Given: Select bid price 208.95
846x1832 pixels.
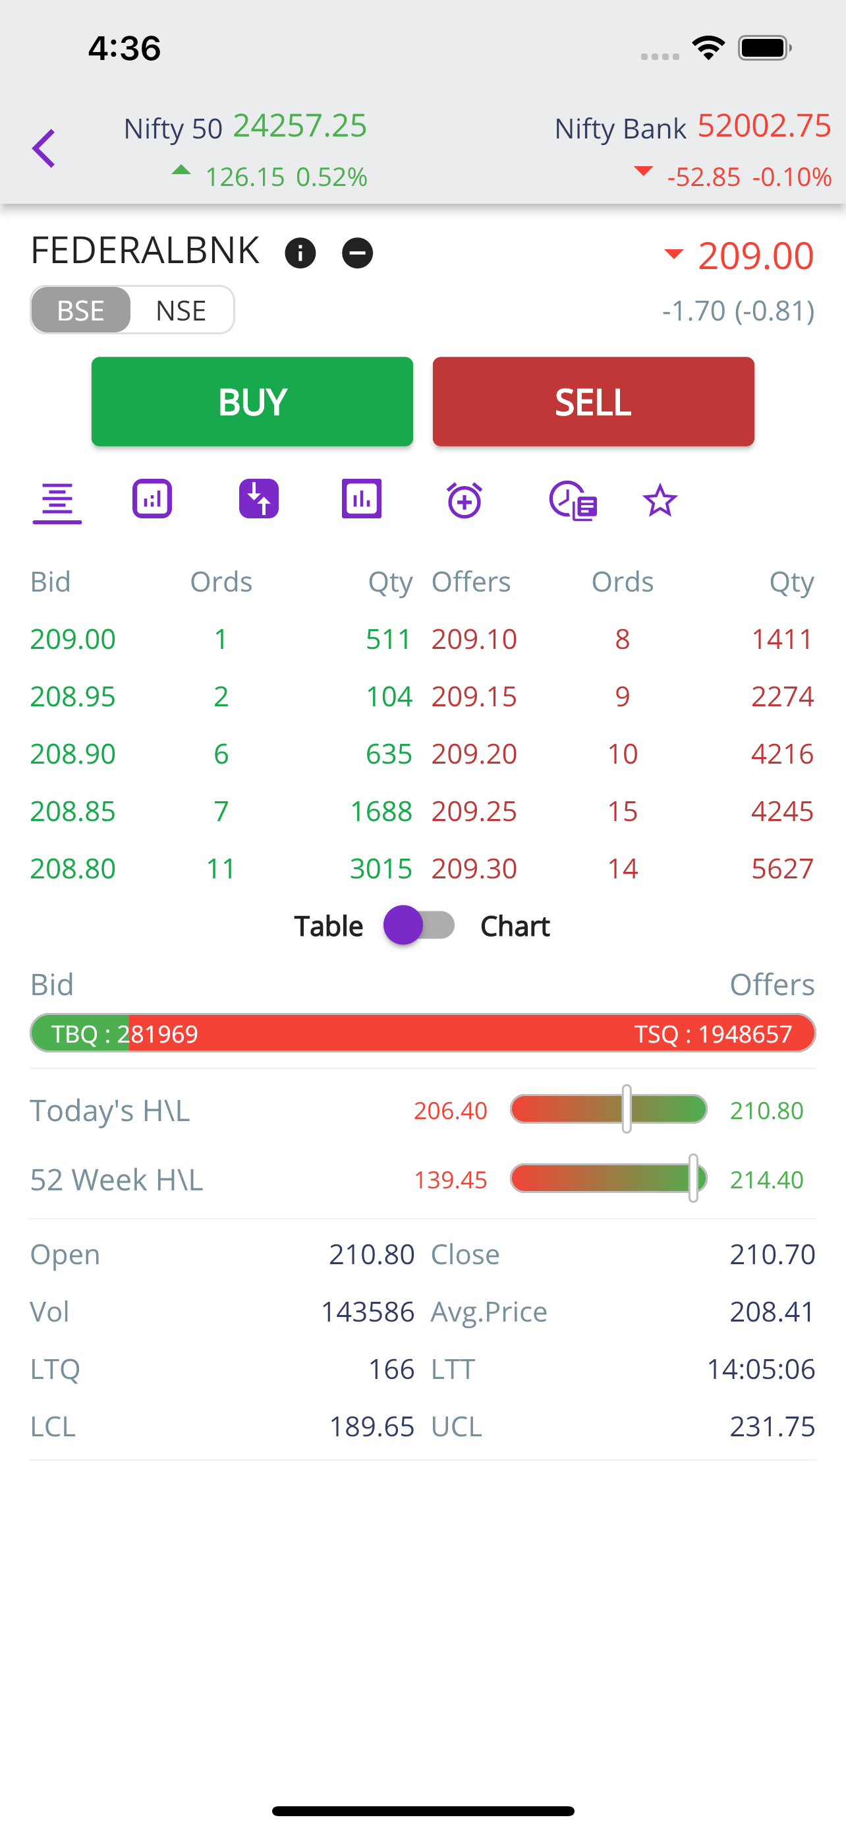Looking at the screenshot, I should click(x=73, y=696).
